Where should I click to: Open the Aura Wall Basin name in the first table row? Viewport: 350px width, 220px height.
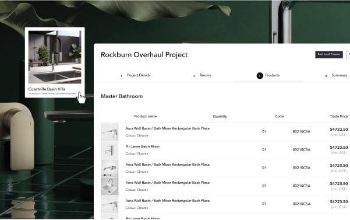pyautogui.click(x=167, y=128)
